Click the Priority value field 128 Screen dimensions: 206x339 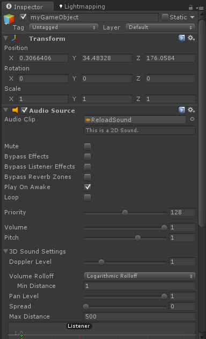coord(182,212)
